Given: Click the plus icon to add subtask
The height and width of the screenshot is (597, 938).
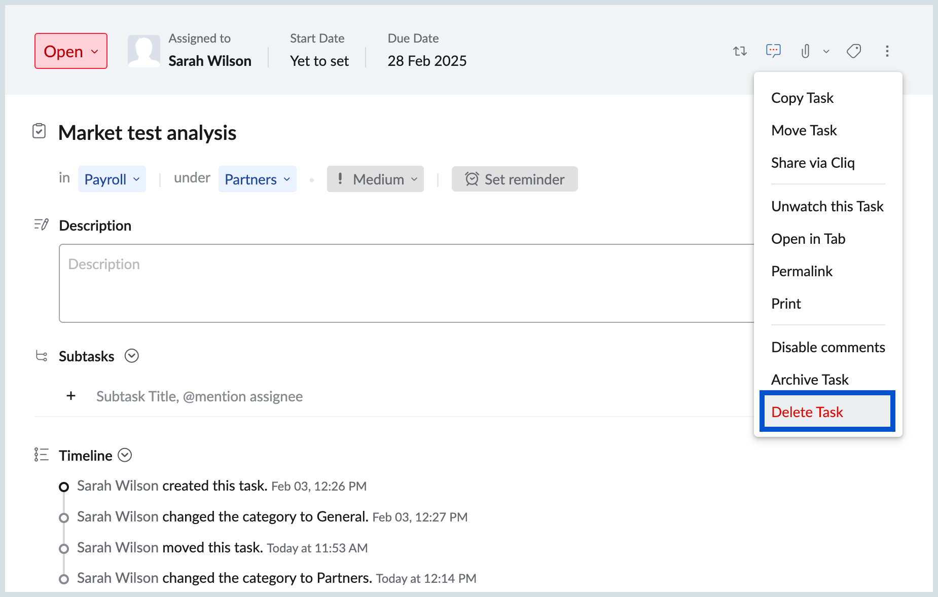Looking at the screenshot, I should click(x=71, y=396).
